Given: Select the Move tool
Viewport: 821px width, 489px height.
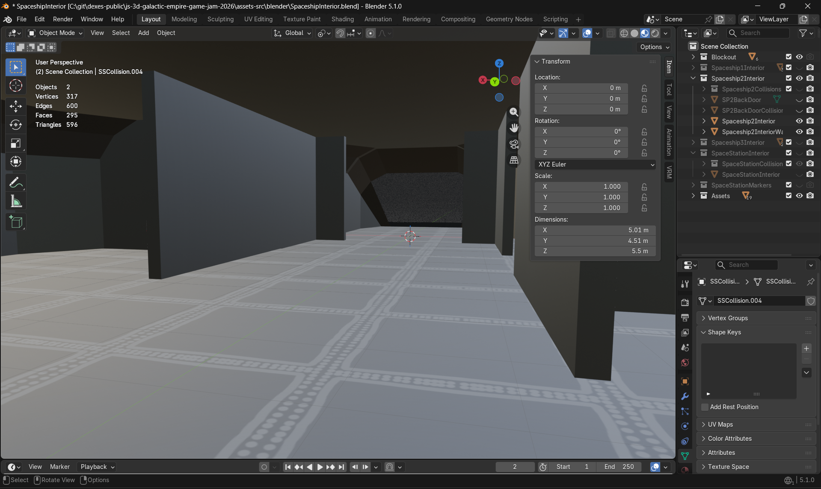Looking at the screenshot, I should pyautogui.click(x=15, y=106).
